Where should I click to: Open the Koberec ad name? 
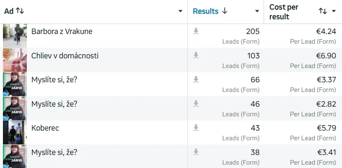tap(45, 128)
